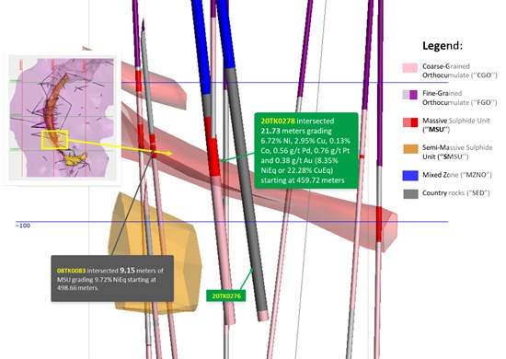The image size is (506, 359).
Task: Click the green 20TK0276 drill hole label
Action: click(226, 295)
